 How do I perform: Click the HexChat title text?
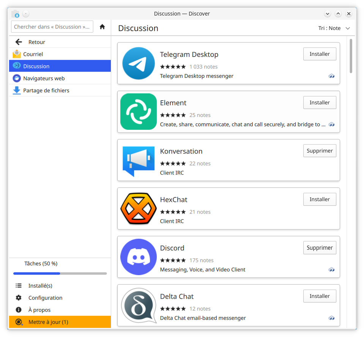click(173, 200)
